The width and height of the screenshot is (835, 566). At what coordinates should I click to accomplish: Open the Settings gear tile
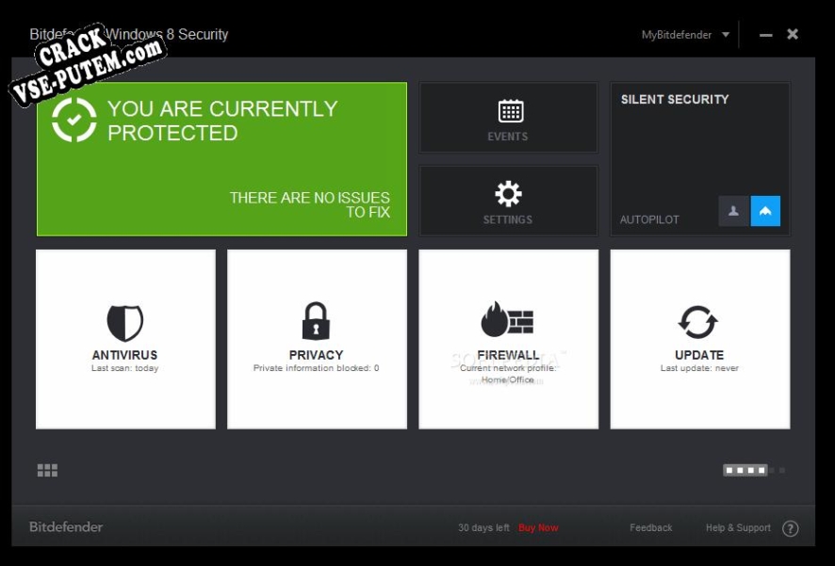coord(508,201)
